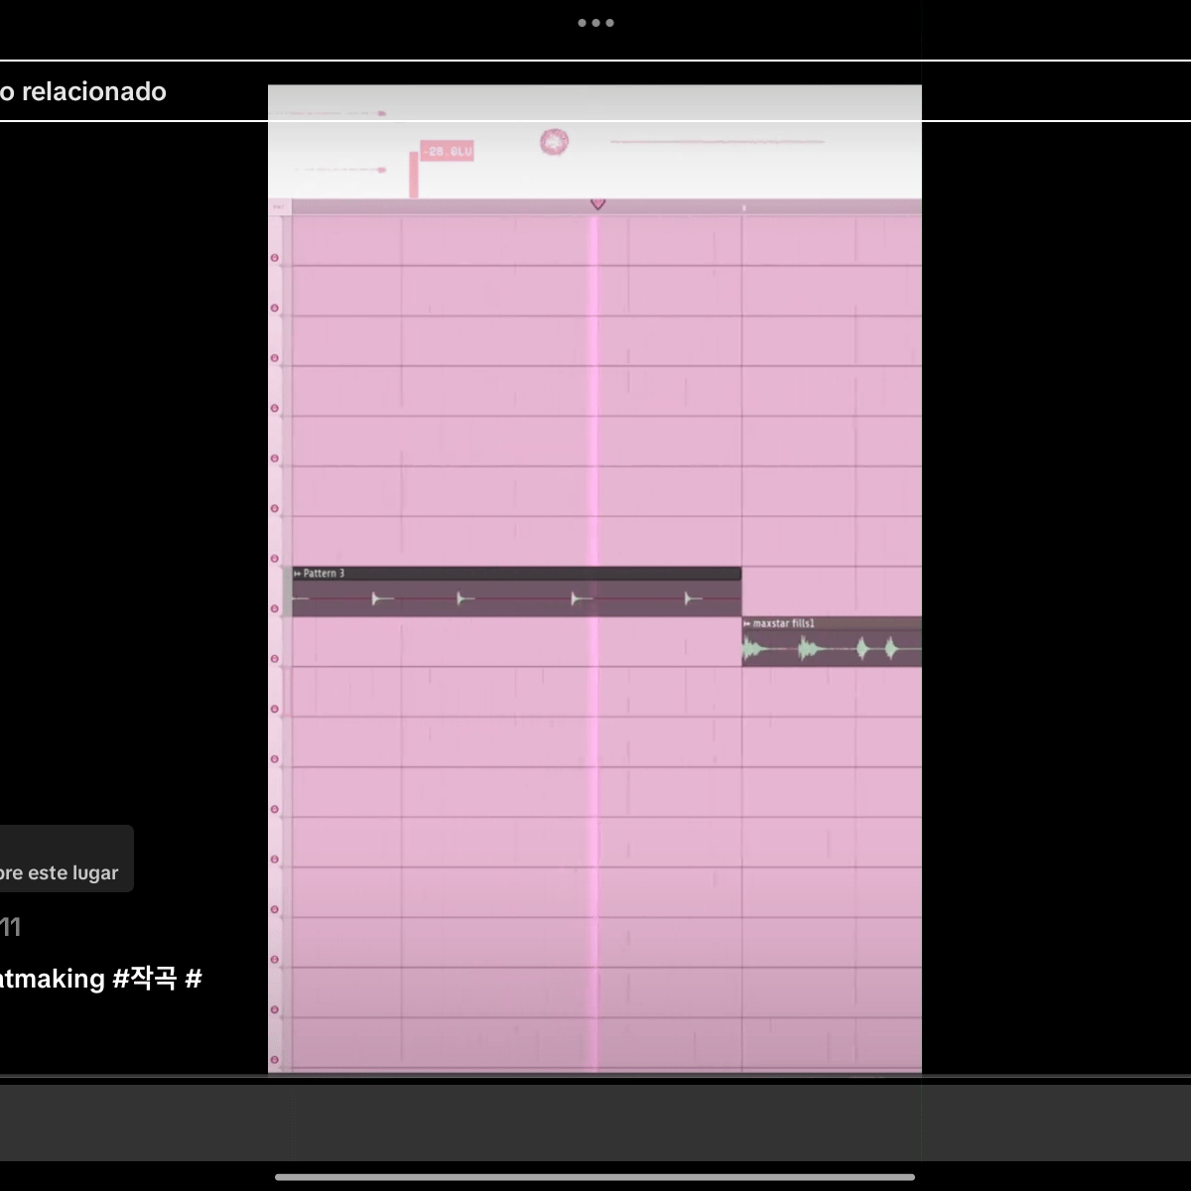Click the round logo icon in toolbar
Image resolution: width=1191 pixels, height=1191 pixels.
point(554,142)
